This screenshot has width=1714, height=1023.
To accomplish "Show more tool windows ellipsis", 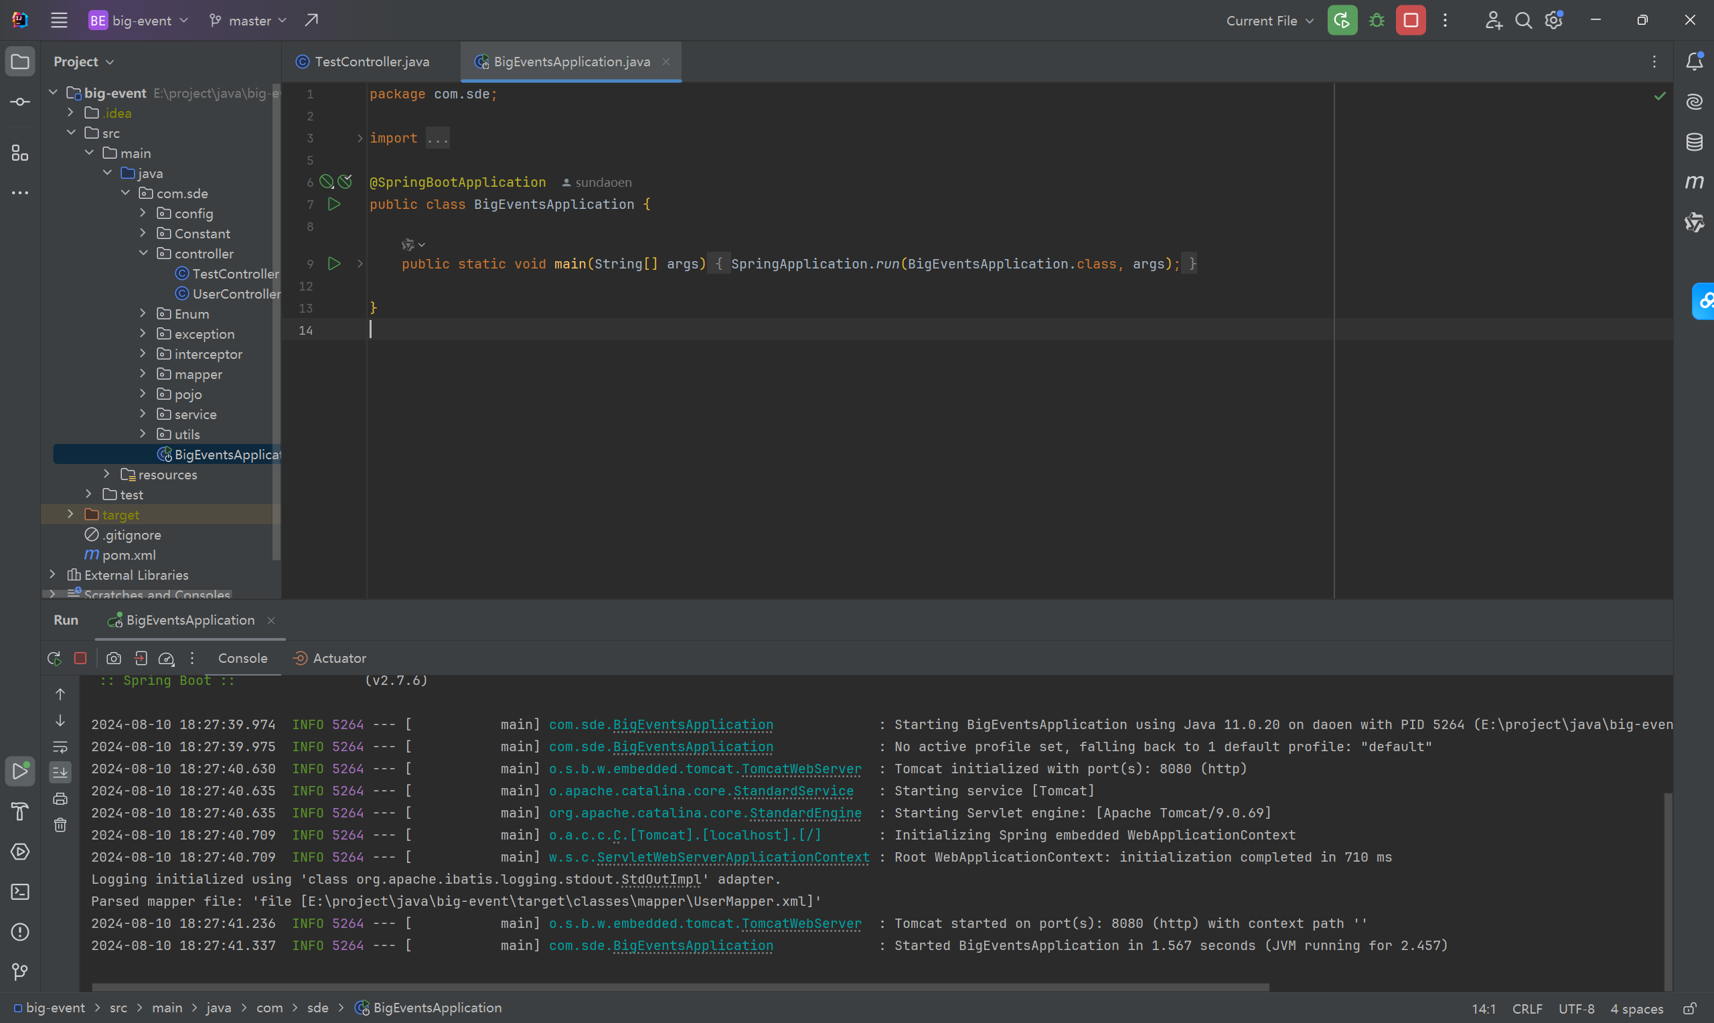I will [x=20, y=193].
